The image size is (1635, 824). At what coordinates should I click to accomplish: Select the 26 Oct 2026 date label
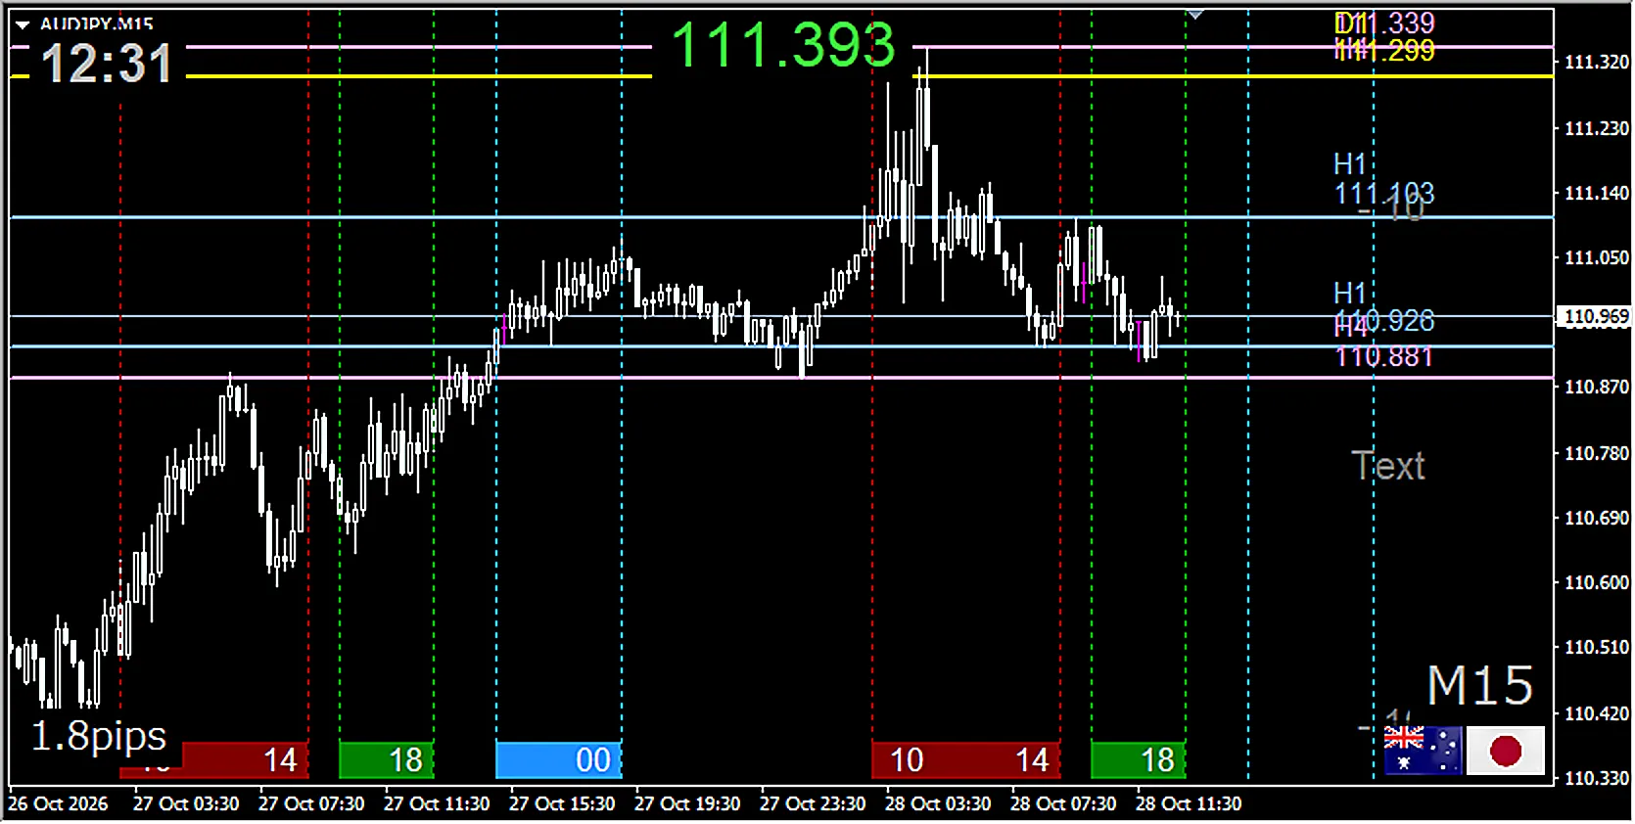pos(59,803)
